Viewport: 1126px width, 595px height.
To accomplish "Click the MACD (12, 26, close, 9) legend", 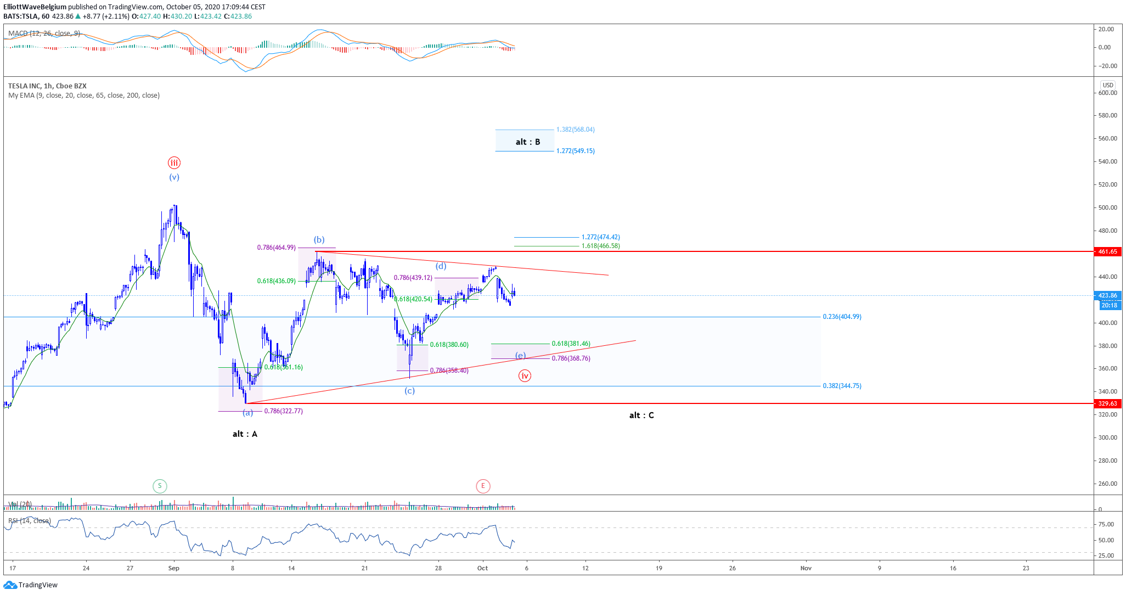I will pos(44,33).
